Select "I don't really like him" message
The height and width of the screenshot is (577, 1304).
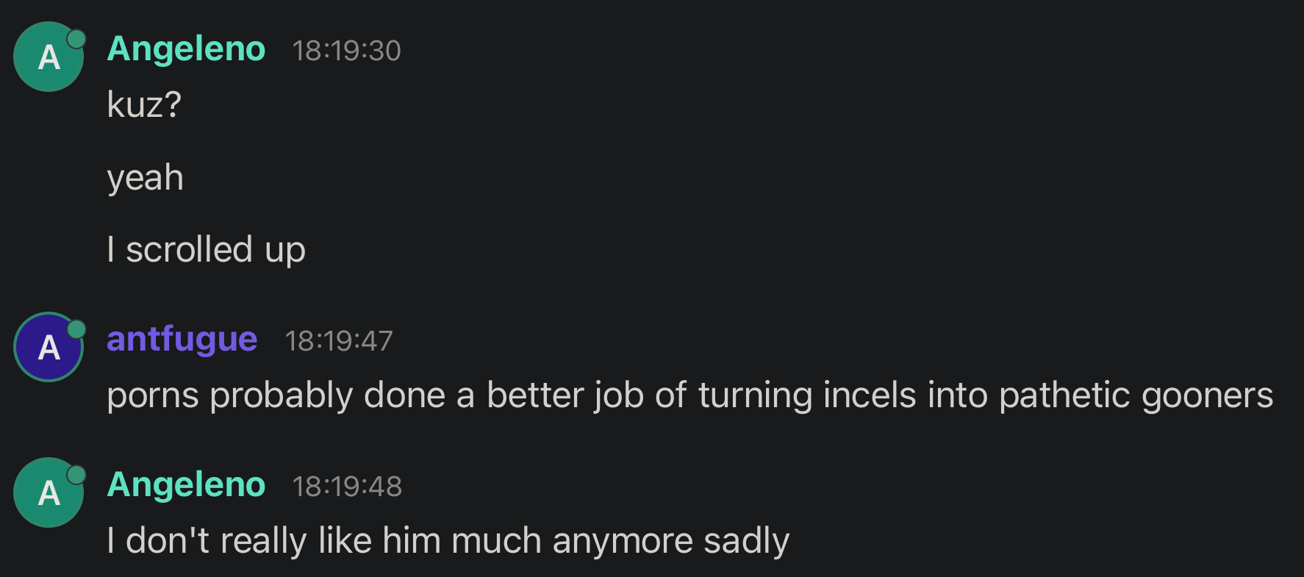coord(448,541)
